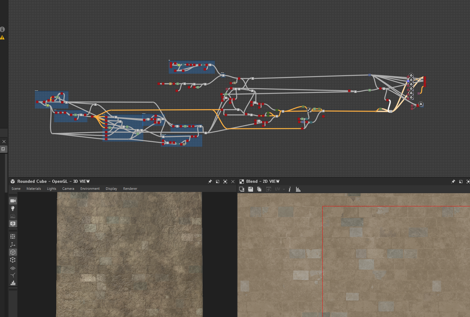The width and height of the screenshot is (470, 317).
Task: Open the Materials menu
Action: click(x=34, y=189)
